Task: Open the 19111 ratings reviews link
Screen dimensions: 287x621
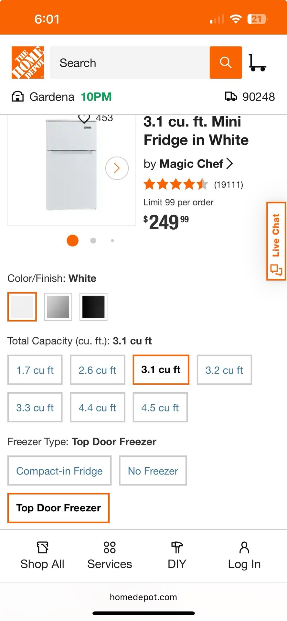Action: click(229, 185)
